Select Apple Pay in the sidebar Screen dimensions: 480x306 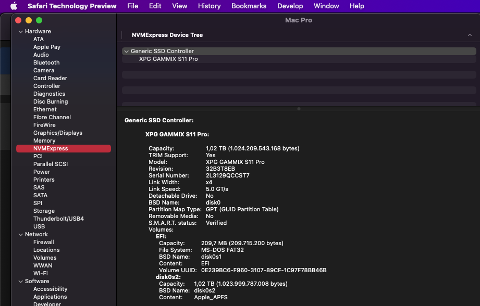[x=47, y=47]
